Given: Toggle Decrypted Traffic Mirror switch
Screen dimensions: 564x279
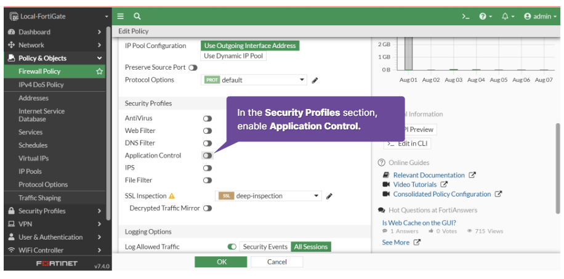Looking at the screenshot, I should (x=207, y=208).
